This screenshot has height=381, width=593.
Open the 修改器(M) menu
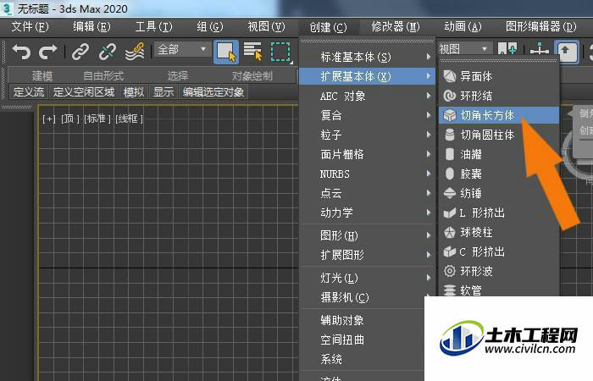(x=396, y=27)
